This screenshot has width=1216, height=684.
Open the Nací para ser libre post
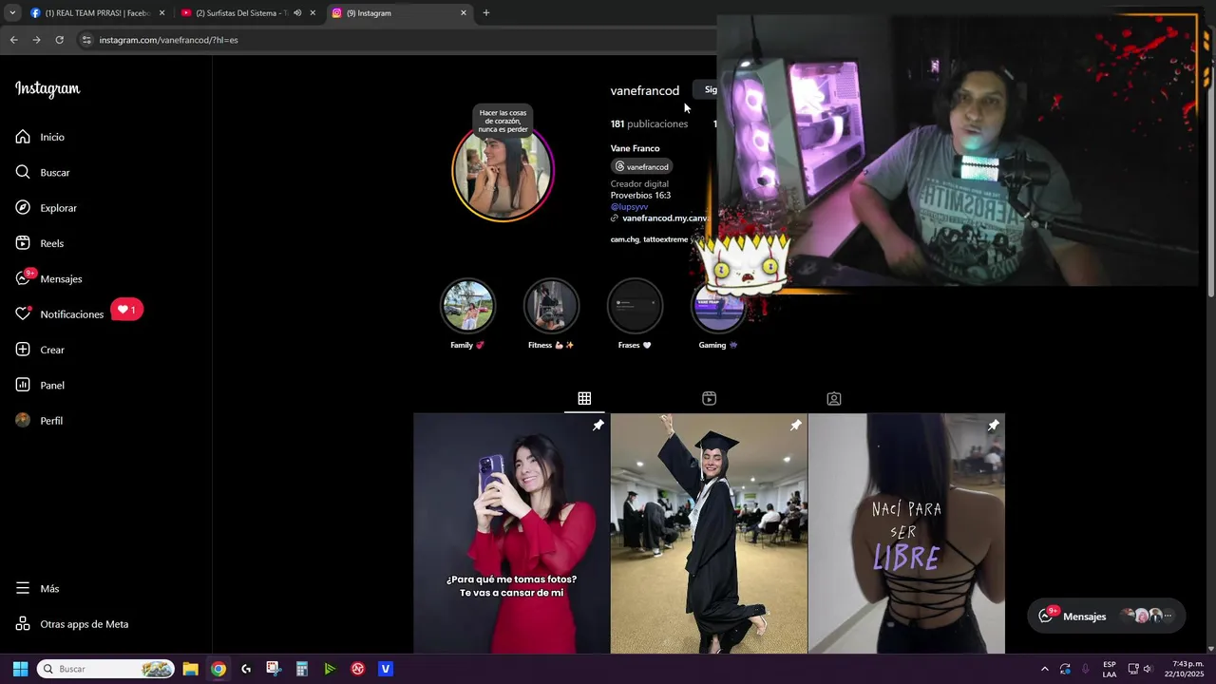[906, 533]
